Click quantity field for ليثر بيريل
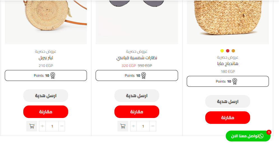The image size is (279, 149). pos(52,126)
